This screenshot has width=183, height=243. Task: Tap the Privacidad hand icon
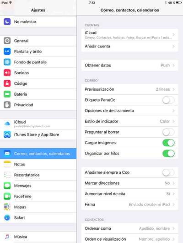pos(7,105)
